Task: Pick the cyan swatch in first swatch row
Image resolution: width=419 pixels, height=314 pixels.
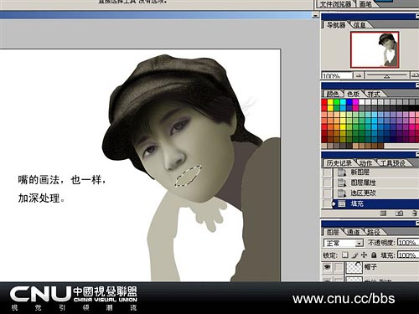Action: click(x=343, y=102)
